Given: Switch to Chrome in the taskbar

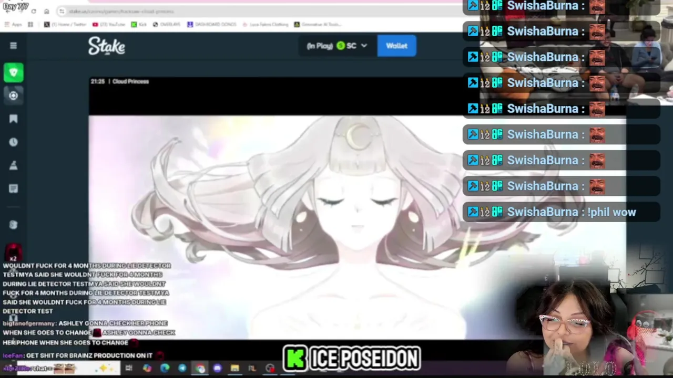Looking at the screenshot, I should tap(200, 369).
